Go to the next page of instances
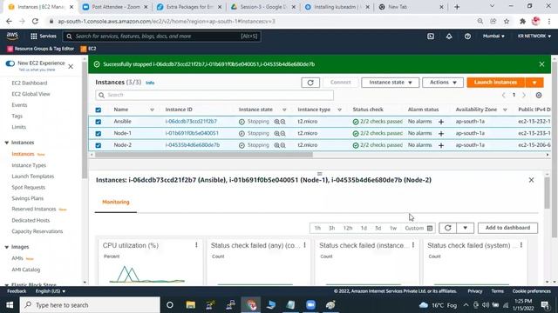The height and width of the screenshot is (313, 558). pyautogui.click(x=524, y=95)
